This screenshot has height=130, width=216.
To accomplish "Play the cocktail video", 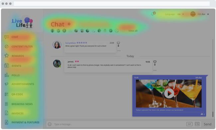I will pyautogui.click(x=169, y=93).
